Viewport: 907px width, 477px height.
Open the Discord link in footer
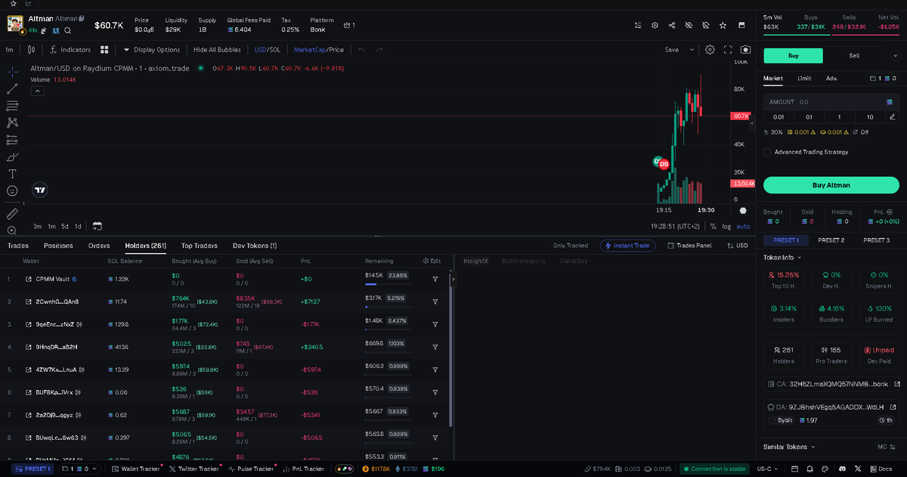(844, 469)
